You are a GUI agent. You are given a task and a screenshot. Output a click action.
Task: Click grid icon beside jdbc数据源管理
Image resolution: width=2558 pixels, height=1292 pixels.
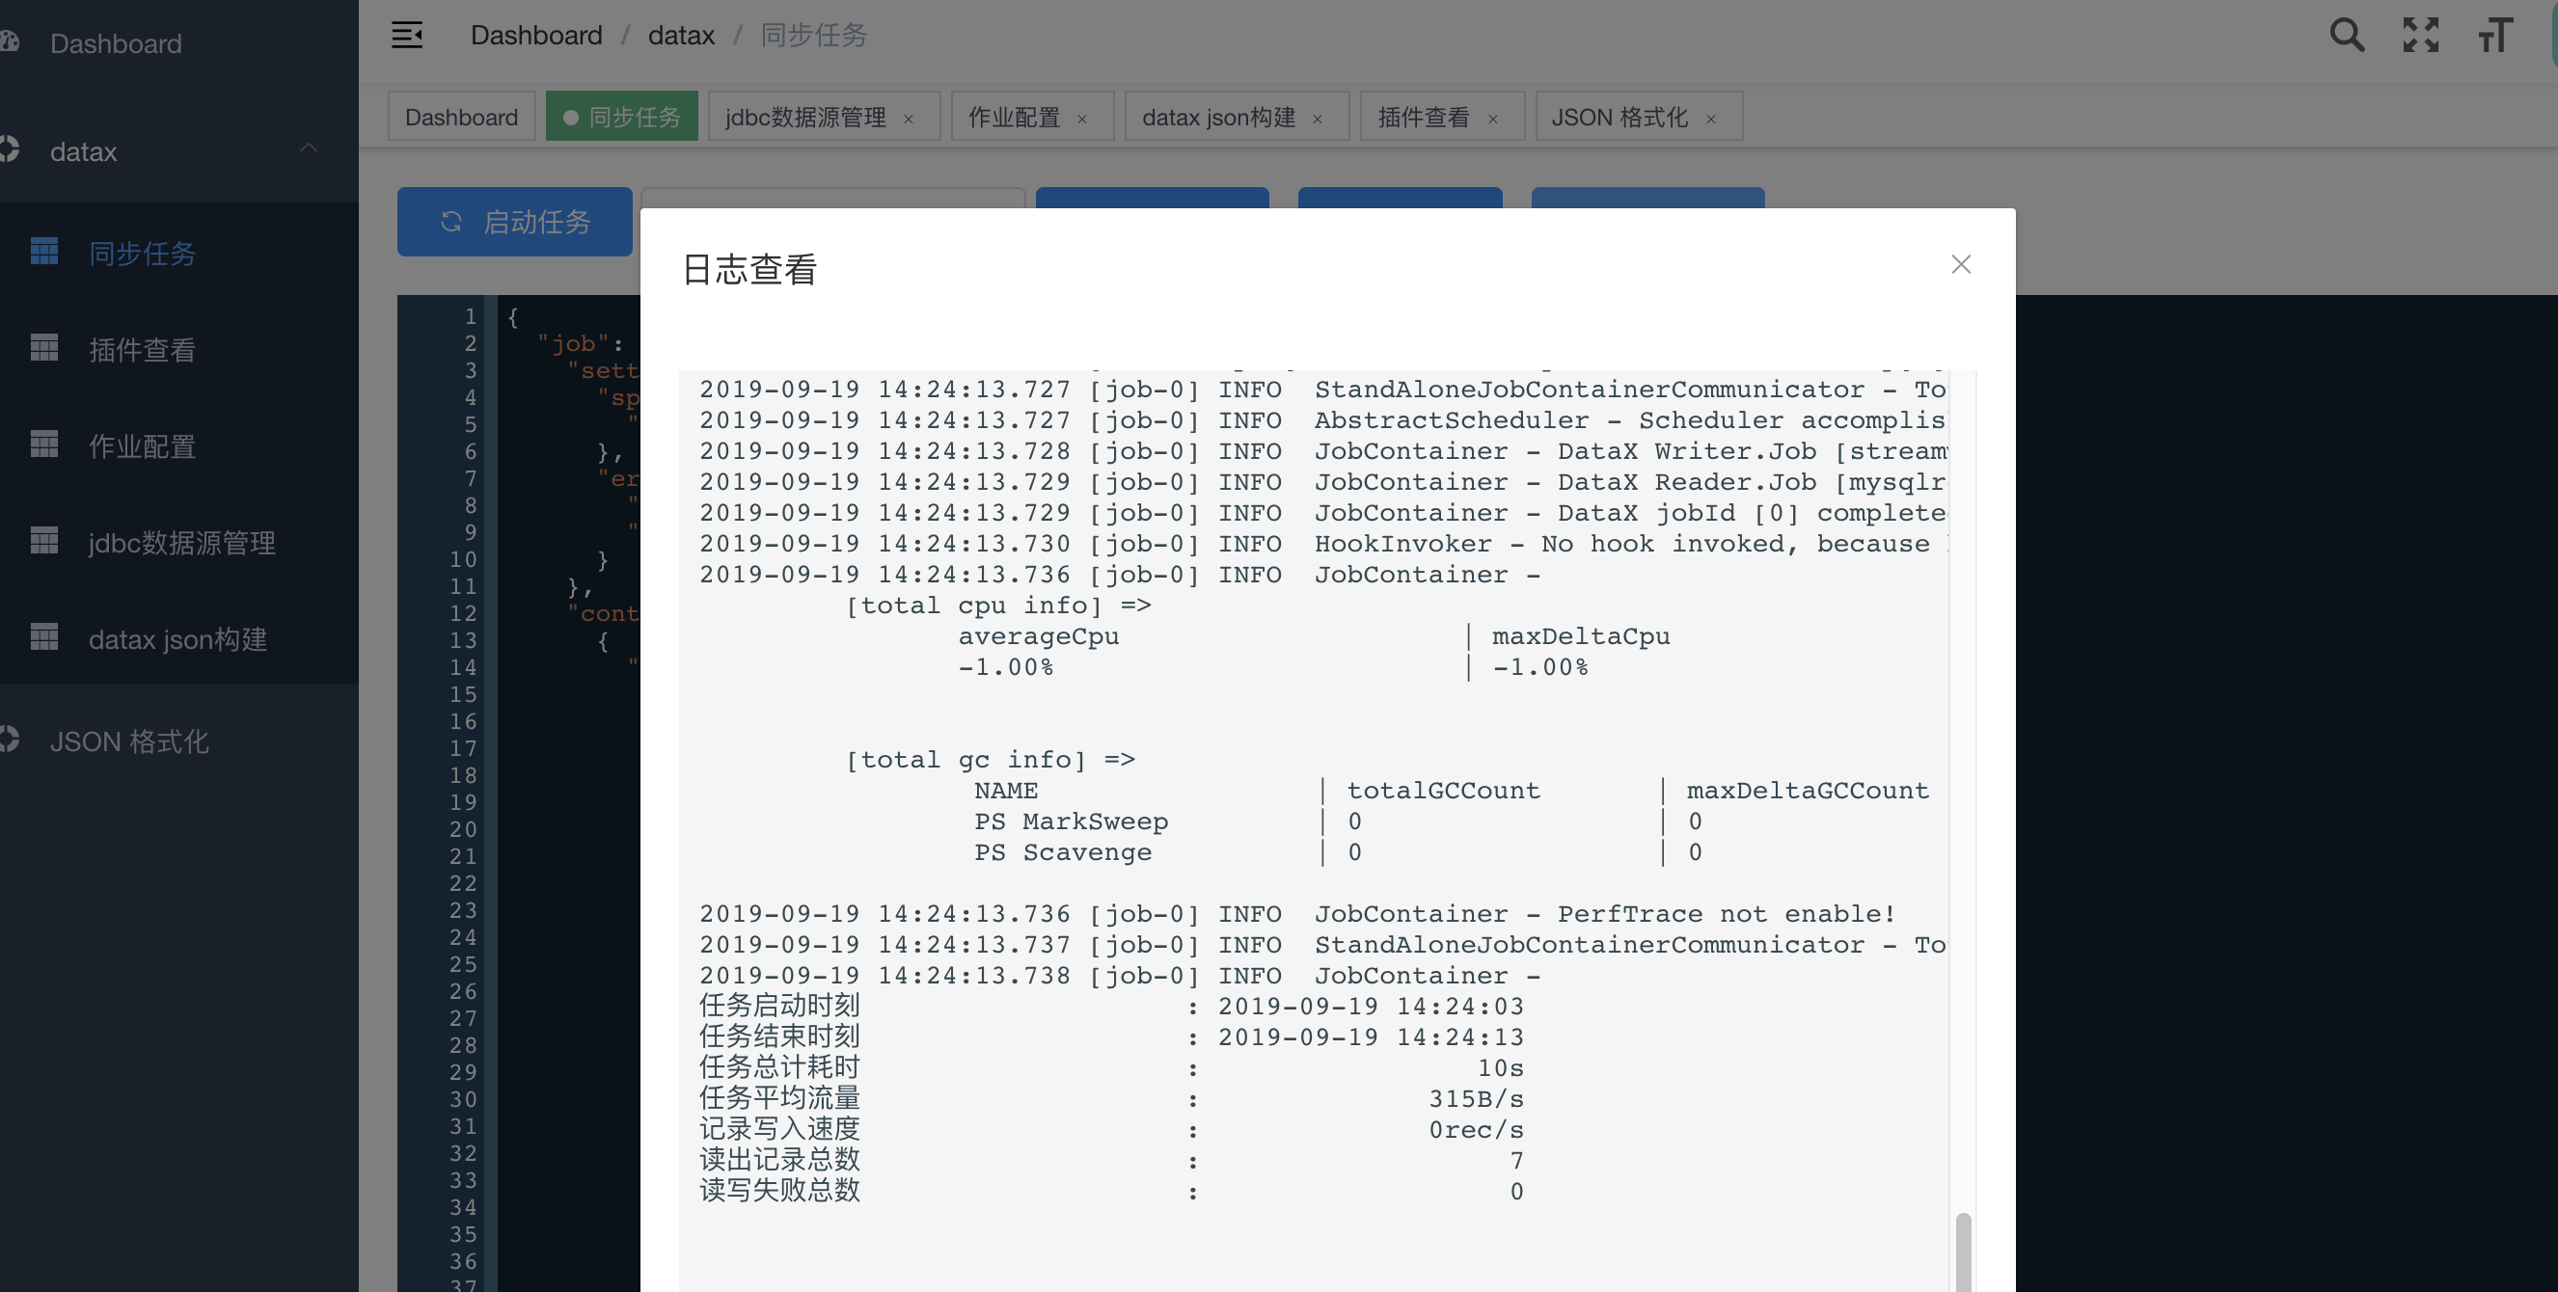pos(44,541)
